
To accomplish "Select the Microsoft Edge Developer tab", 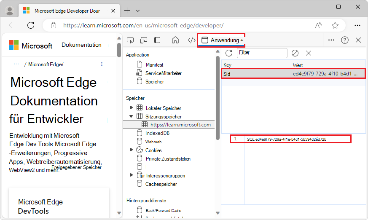I will [69, 11].
